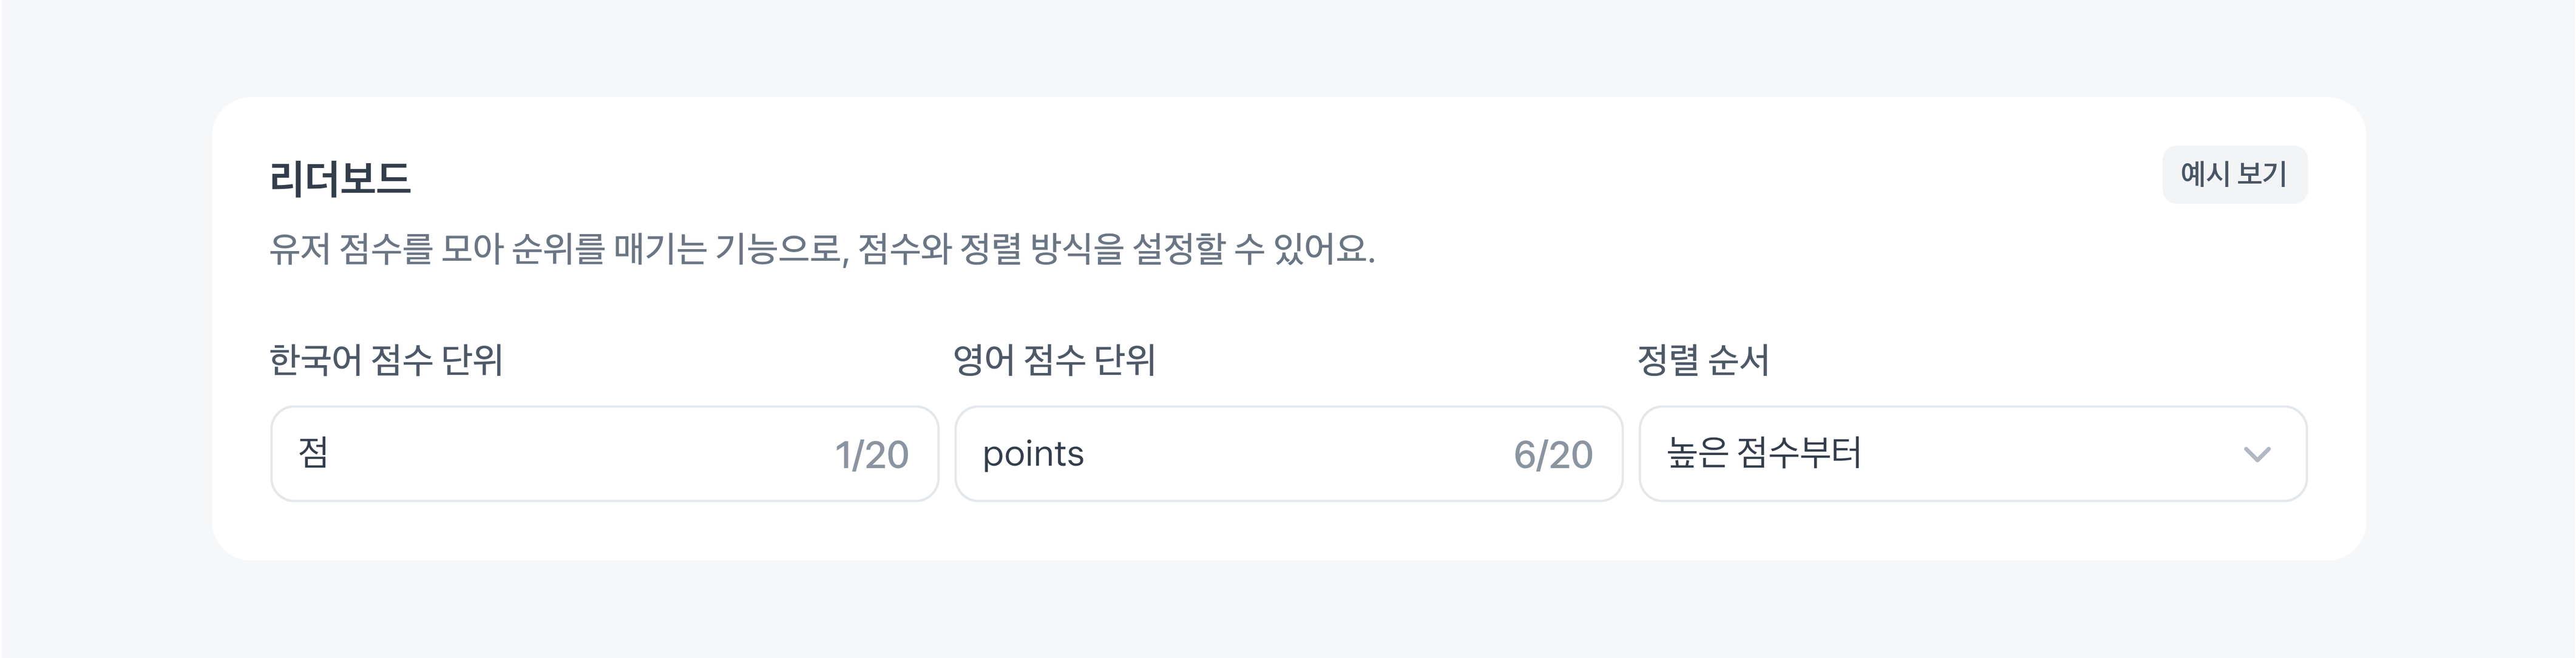Click the 6/20 character counter
Screen dimensions: 2576x658
click(1552, 455)
